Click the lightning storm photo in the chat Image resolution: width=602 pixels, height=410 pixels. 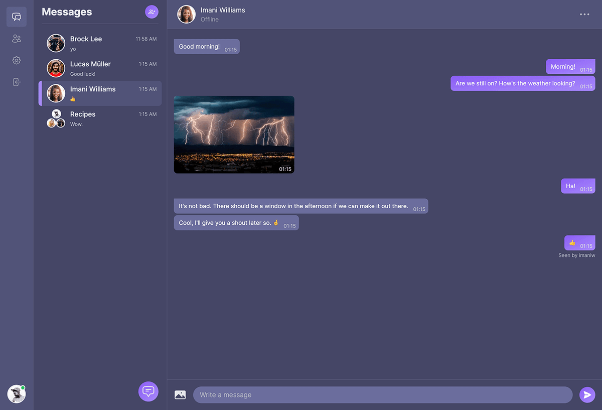pos(234,134)
